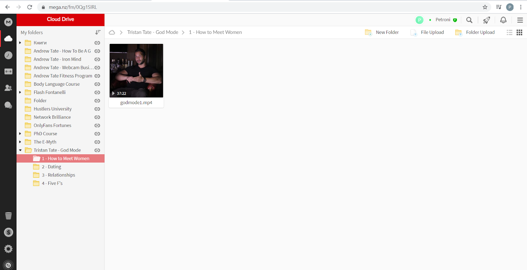
Task: Open the 3 - Relationships subfolder
Action: tap(58, 175)
